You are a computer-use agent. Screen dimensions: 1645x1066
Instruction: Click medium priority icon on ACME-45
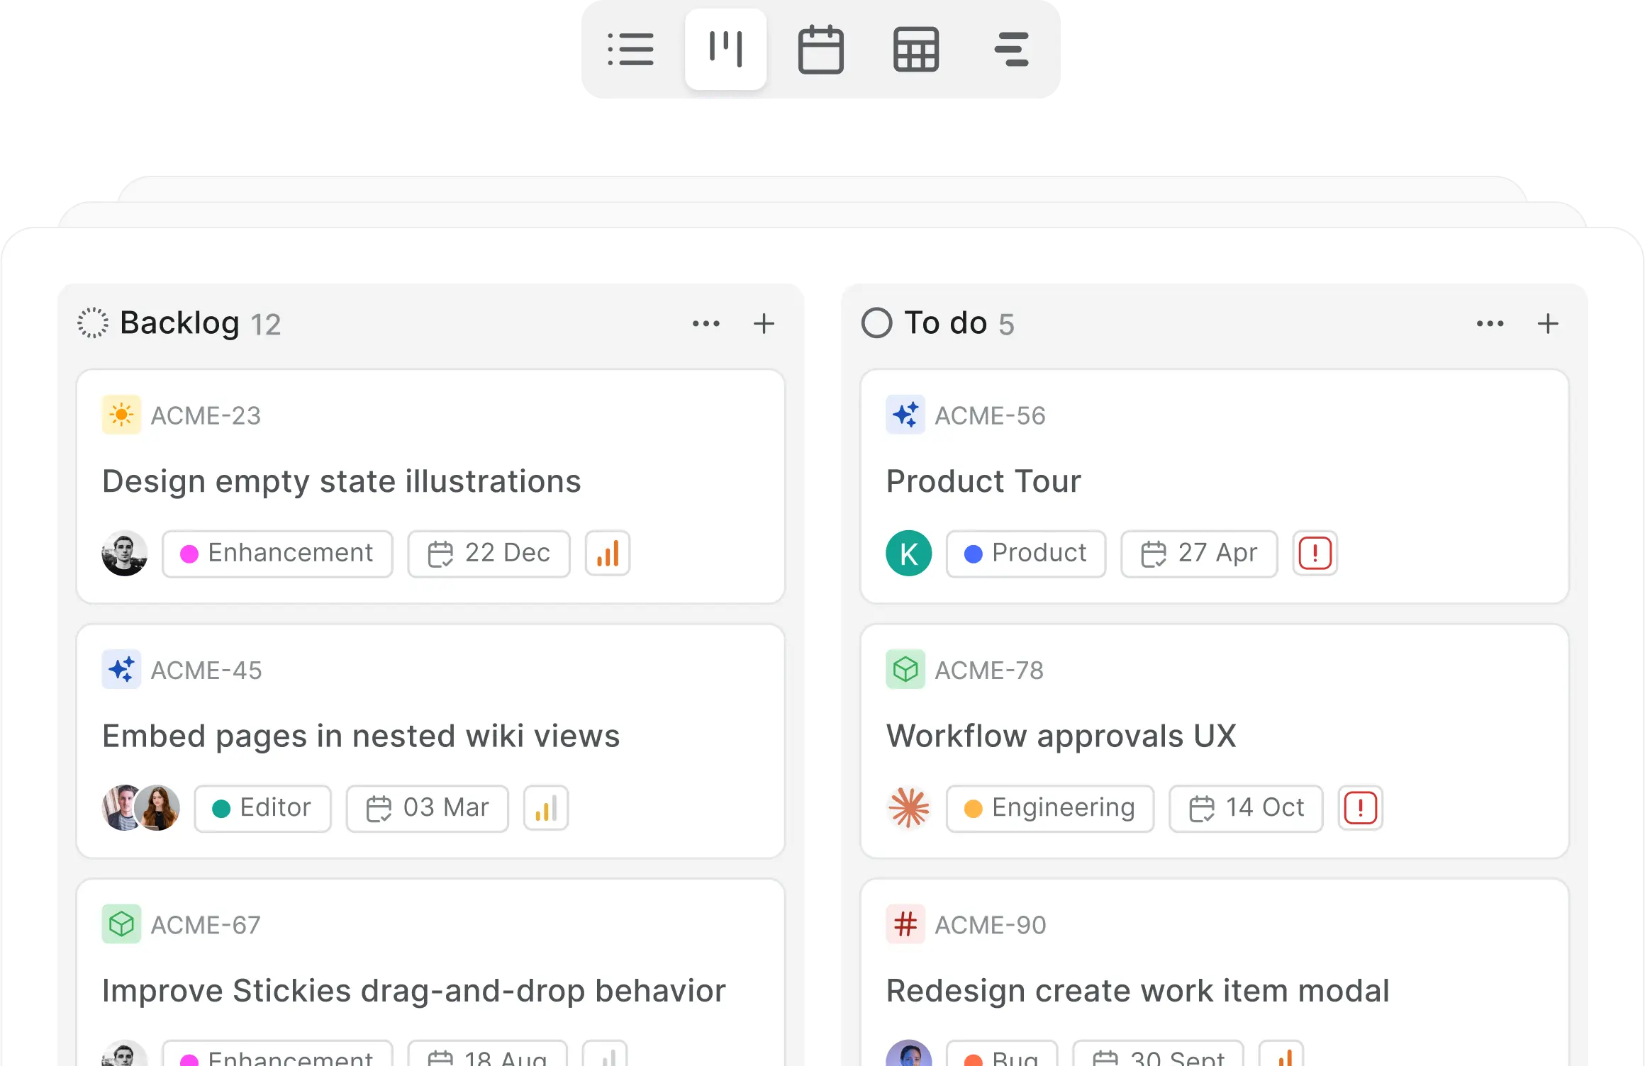point(546,808)
